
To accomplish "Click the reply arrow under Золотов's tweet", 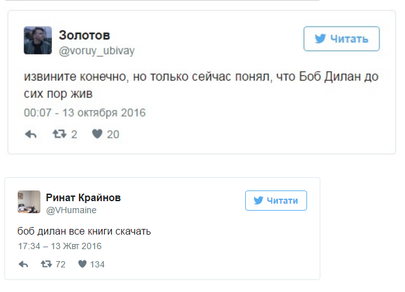I will [30, 134].
